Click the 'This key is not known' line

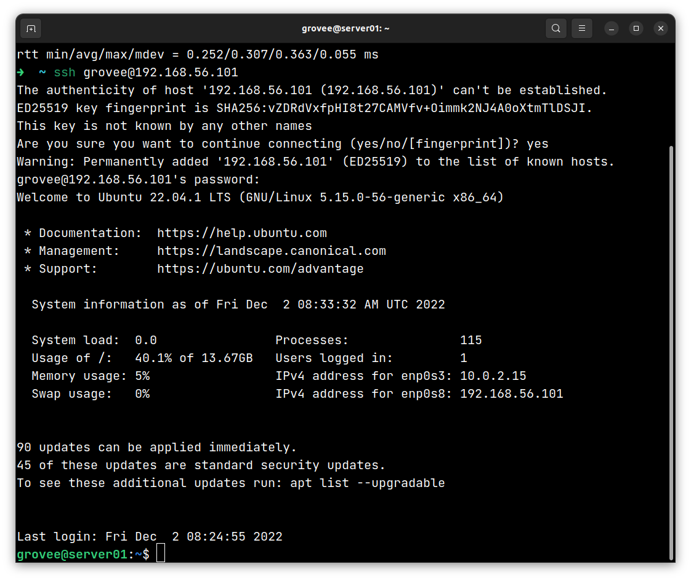tap(164, 126)
